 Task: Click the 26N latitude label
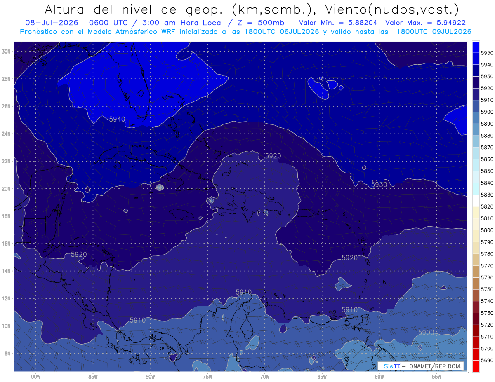point(6,106)
